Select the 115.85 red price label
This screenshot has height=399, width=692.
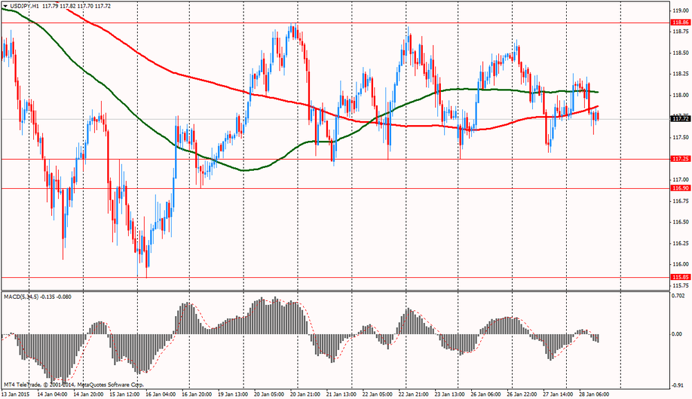(x=680, y=277)
